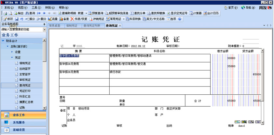
Task: Collapse the 凭证 tree node
Action: pos(12,58)
